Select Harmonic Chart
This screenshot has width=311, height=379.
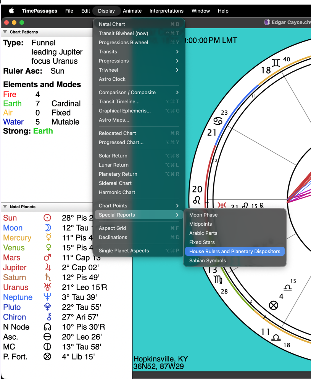(139, 193)
